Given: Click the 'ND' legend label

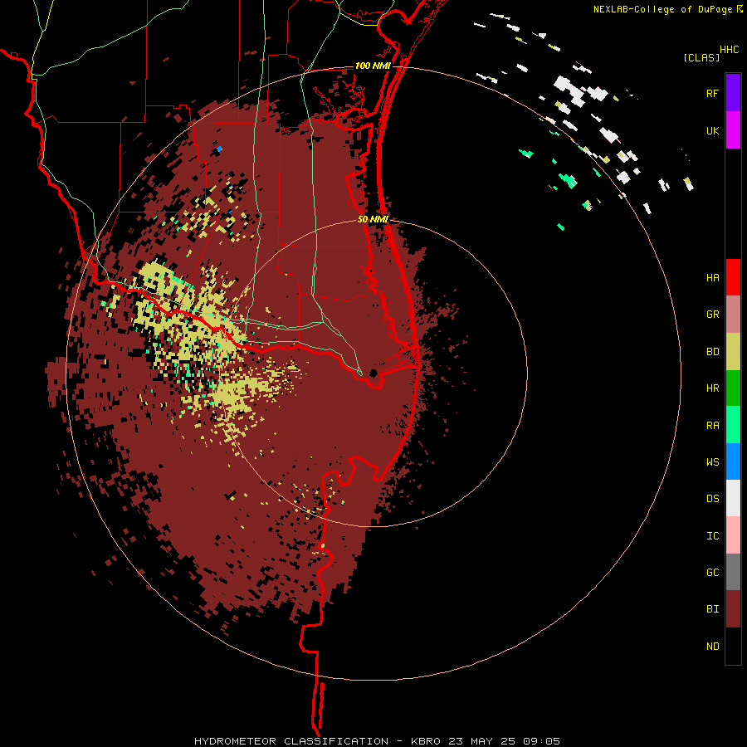Looking at the screenshot, I should [x=712, y=647].
